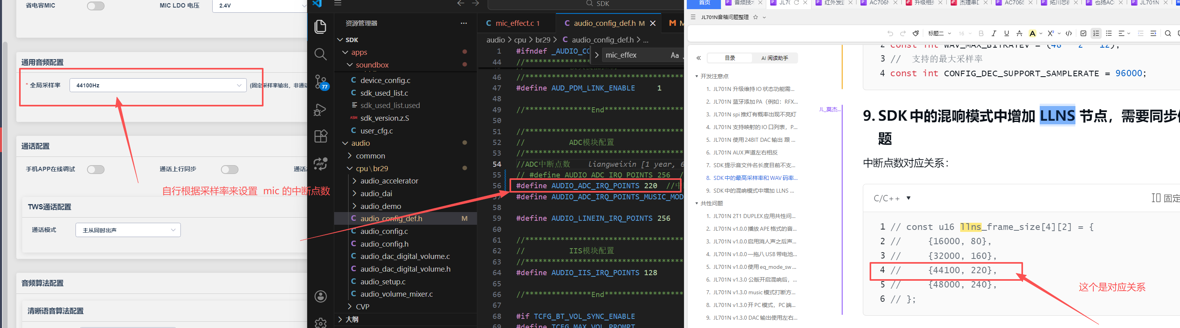Toggle 通话上行同步 switch
This screenshot has width=1180, height=328.
coord(229,170)
